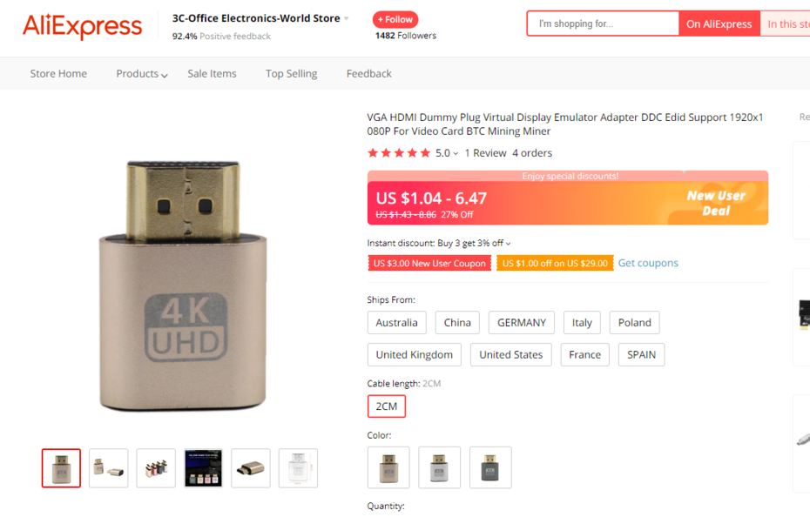This screenshot has height=517, width=810.
Task: Click the AliExpress logo
Action: point(82,26)
